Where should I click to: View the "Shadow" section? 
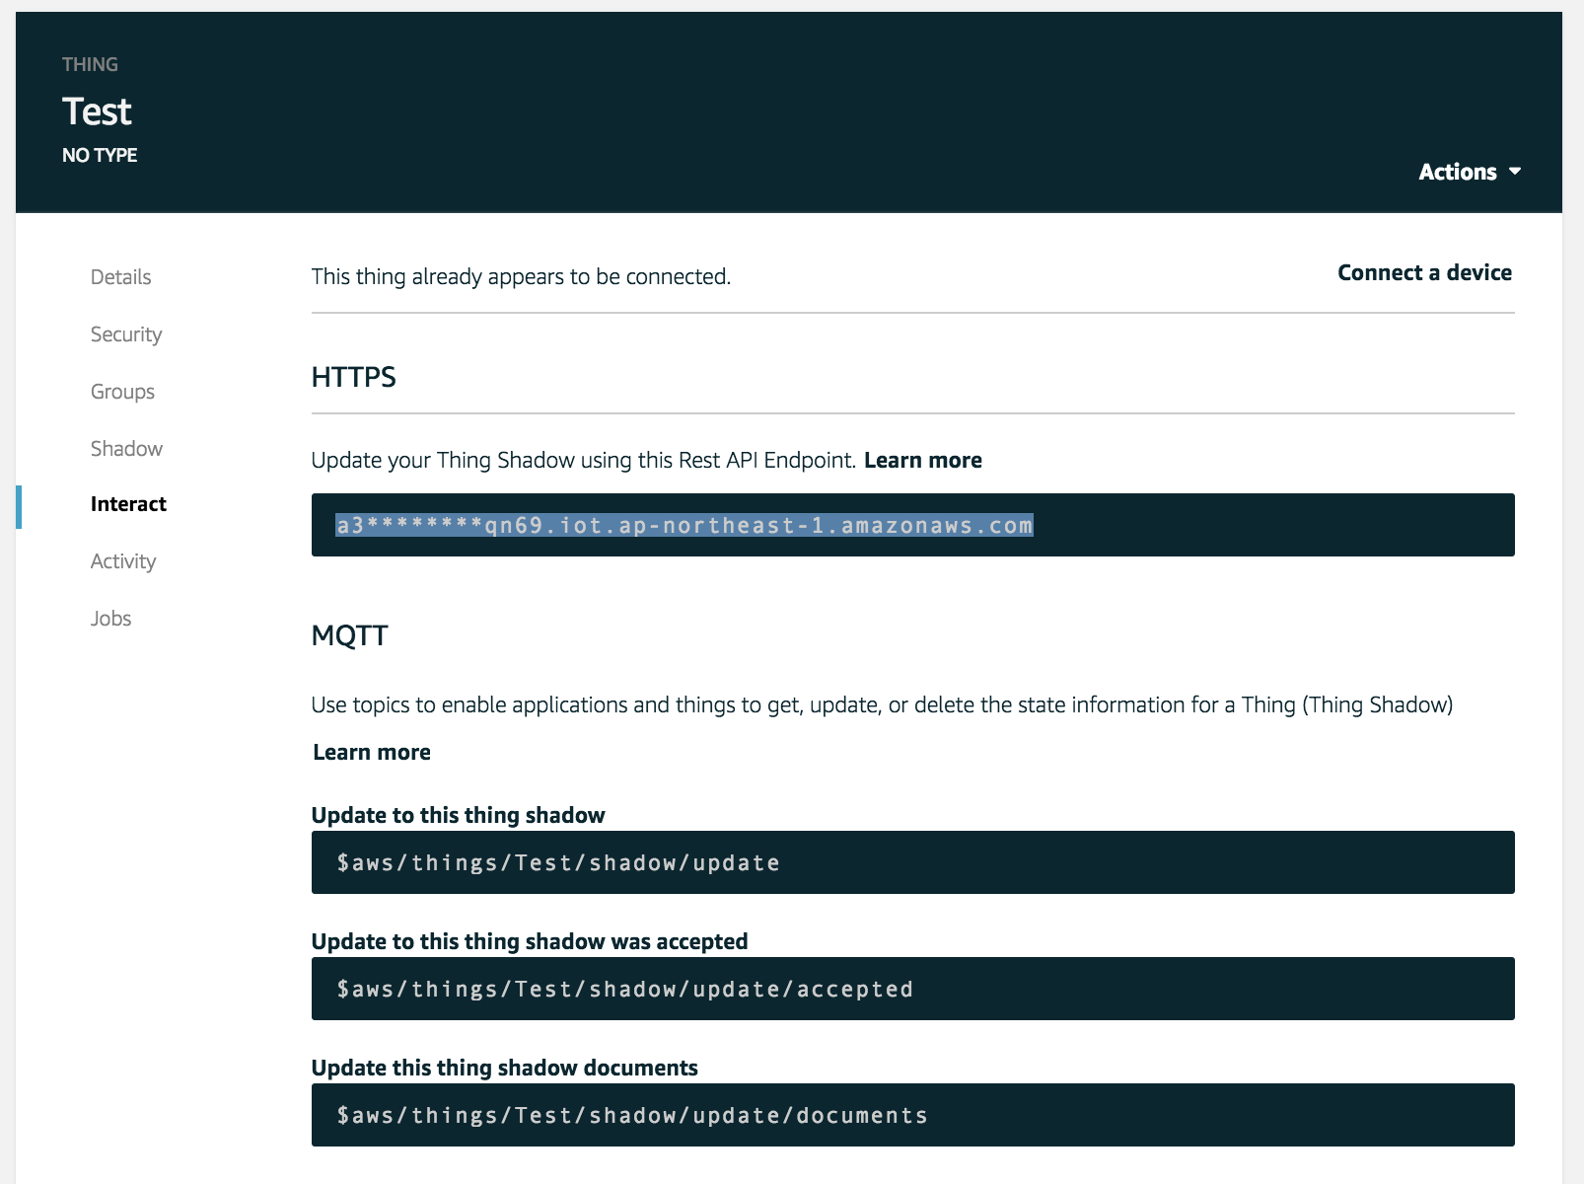[x=126, y=449]
